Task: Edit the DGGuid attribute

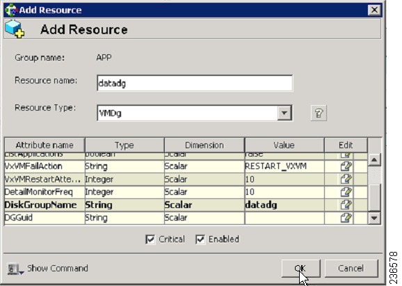Action: tap(346, 218)
